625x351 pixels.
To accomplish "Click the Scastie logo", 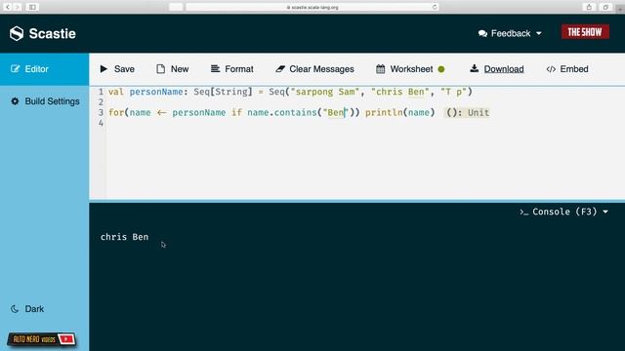I will [x=43, y=33].
